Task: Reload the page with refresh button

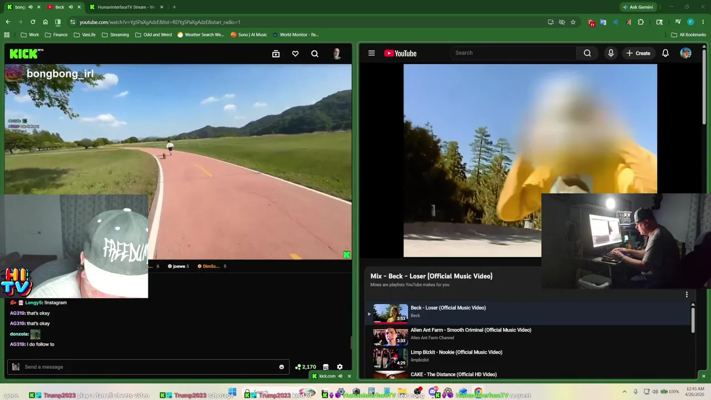Action: (33, 22)
